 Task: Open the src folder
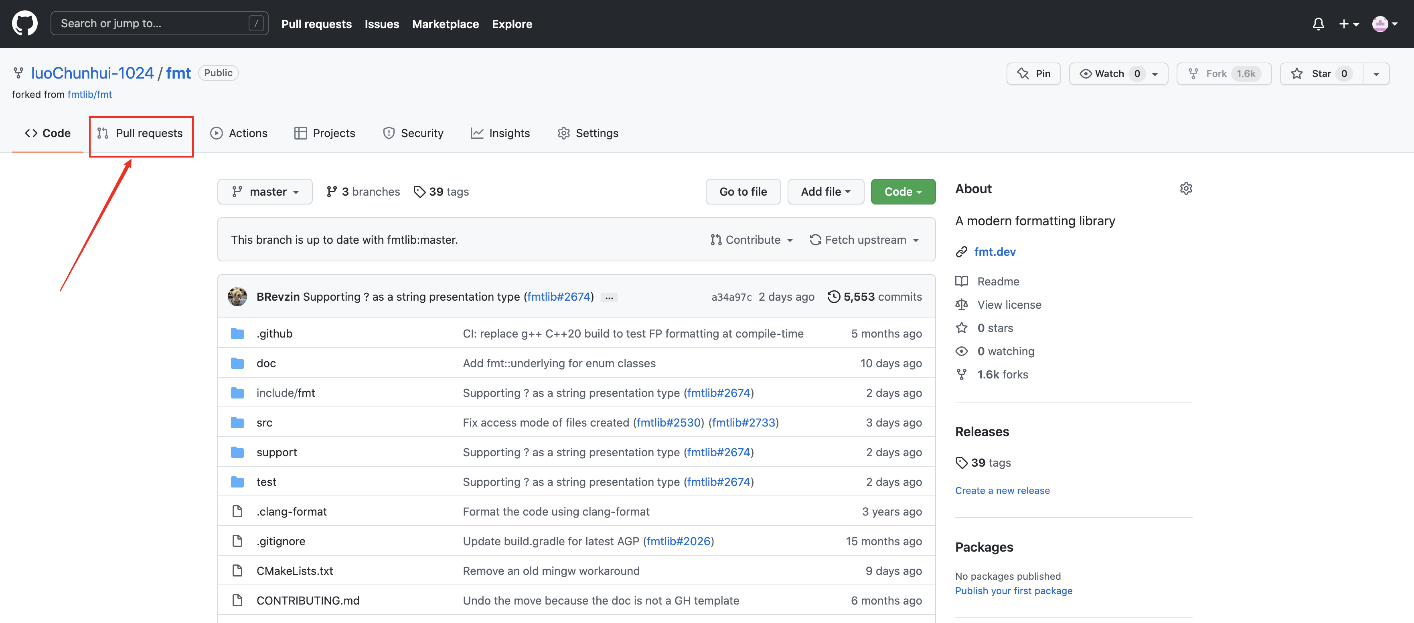[x=265, y=423]
